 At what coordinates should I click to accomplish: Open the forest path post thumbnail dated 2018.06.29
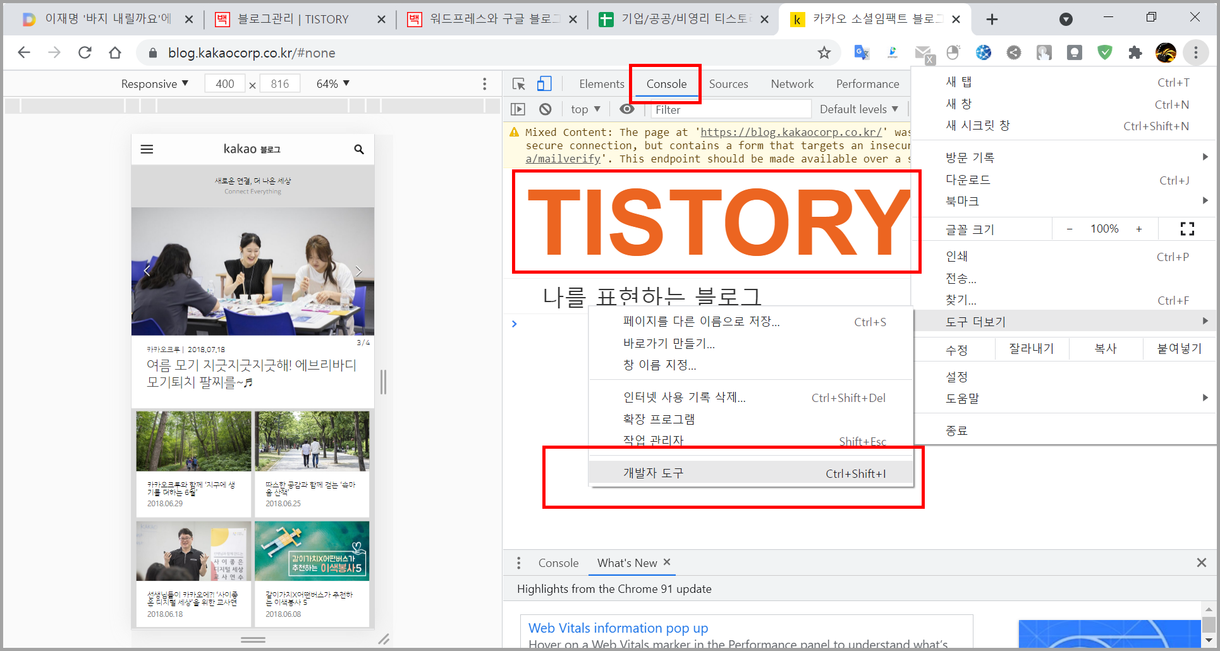click(x=193, y=441)
